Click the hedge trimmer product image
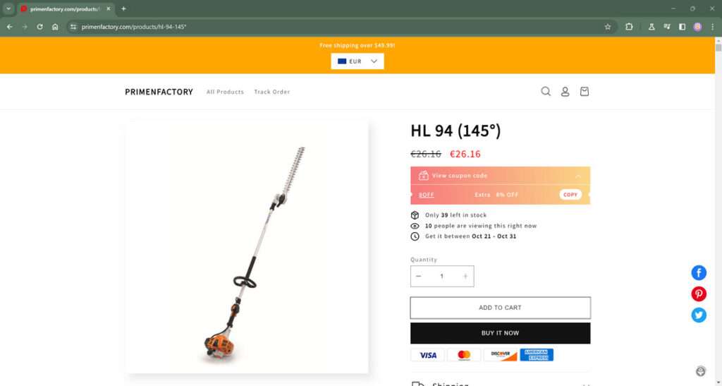Screen dimensions: 722x386 [247, 246]
